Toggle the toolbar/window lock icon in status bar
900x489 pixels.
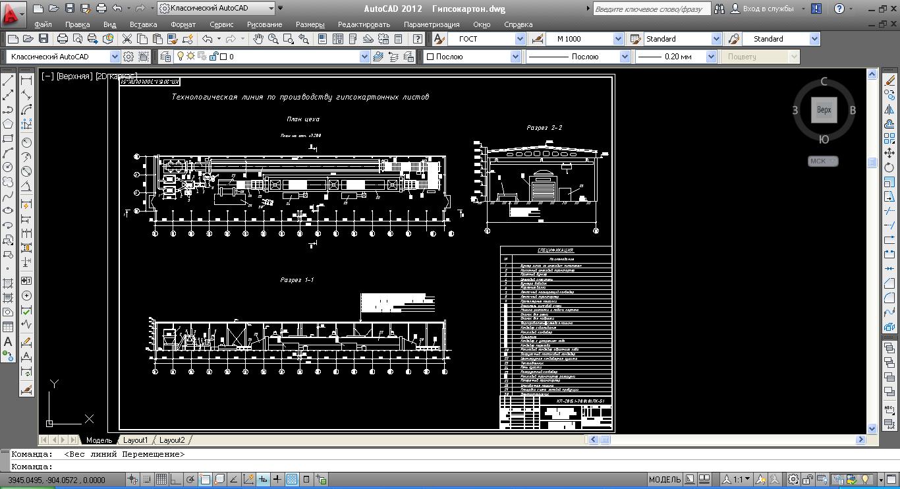click(x=808, y=480)
